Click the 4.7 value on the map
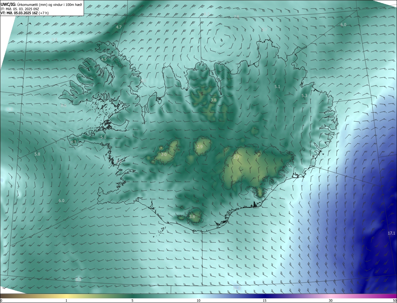Screen dimensions: 397x303 (119, 27)
